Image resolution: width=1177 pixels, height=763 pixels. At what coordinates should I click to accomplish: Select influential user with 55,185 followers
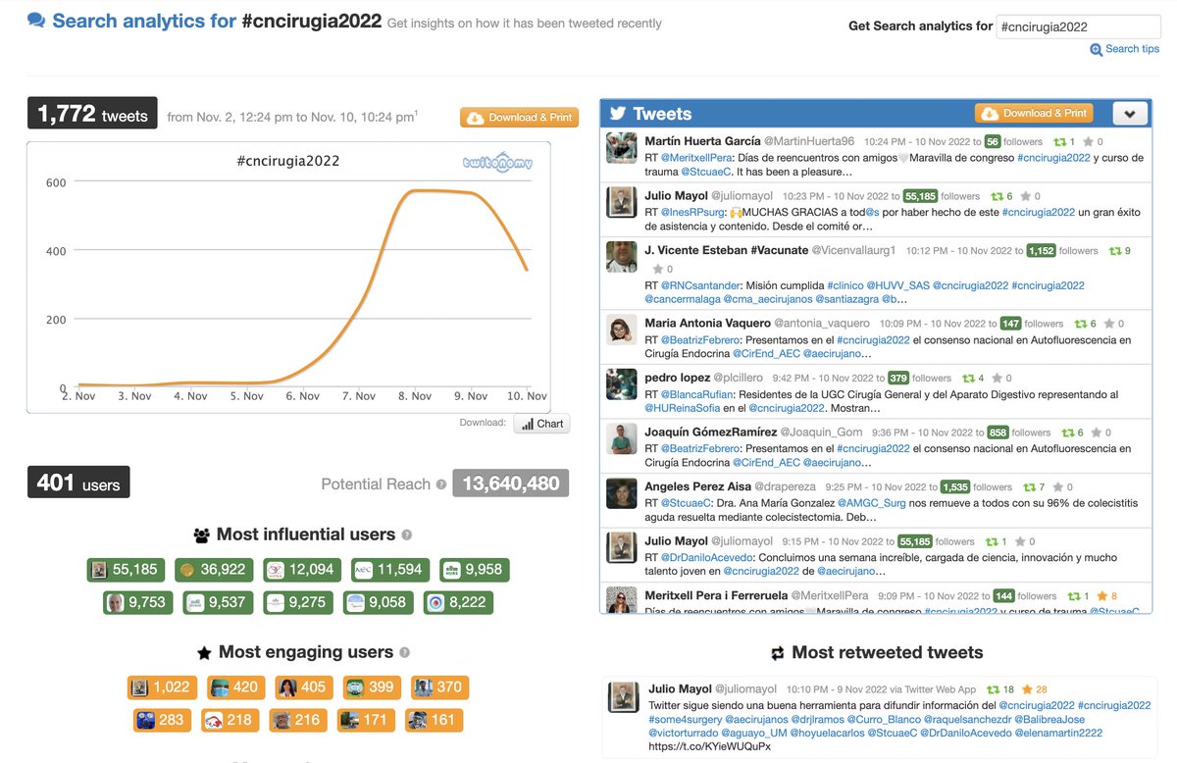[x=127, y=570]
